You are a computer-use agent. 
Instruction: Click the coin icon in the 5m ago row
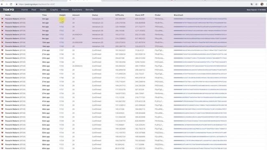2,27
